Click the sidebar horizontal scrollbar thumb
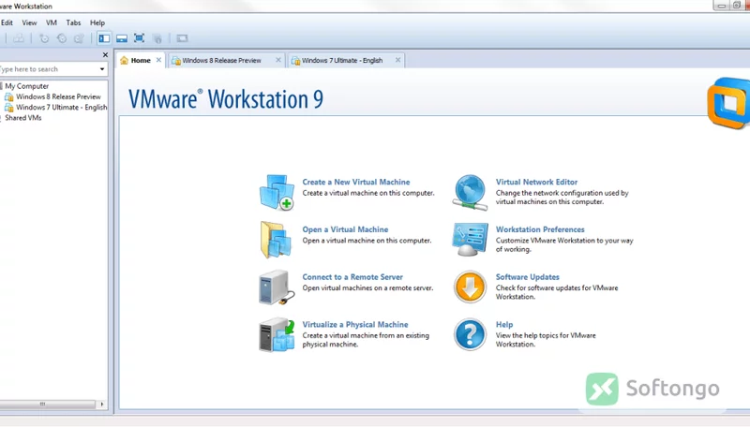 pyautogui.click(x=47, y=405)
